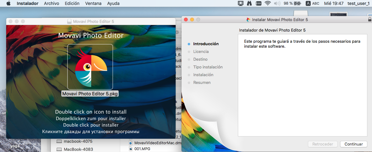Click Continuar in the installer
This screenshot has width=372, height=152.
tap(353, 144)
